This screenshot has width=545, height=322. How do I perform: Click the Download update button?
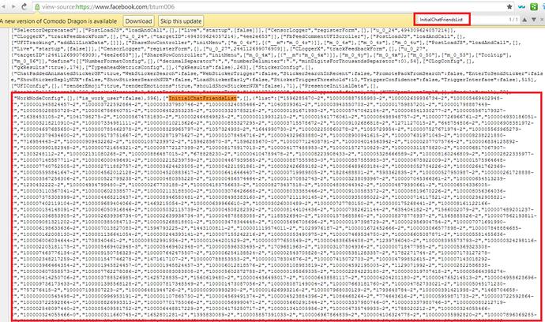point(138,21)
